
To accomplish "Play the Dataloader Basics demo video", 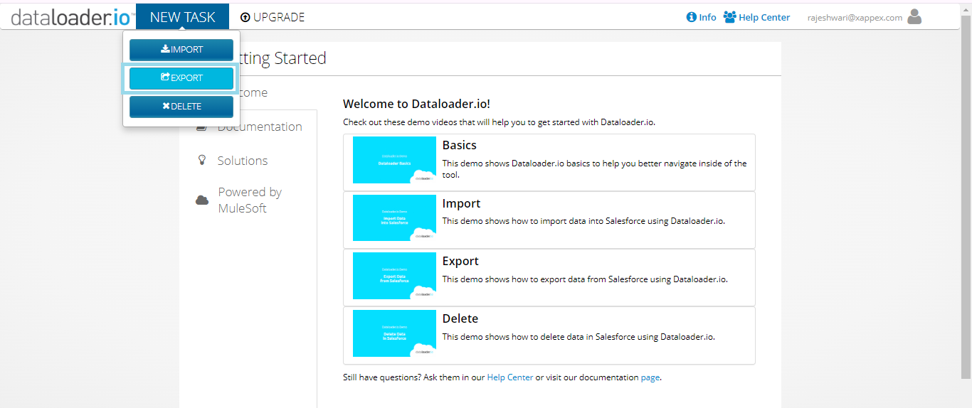I will pyautogui.click(x=394, y=161).
